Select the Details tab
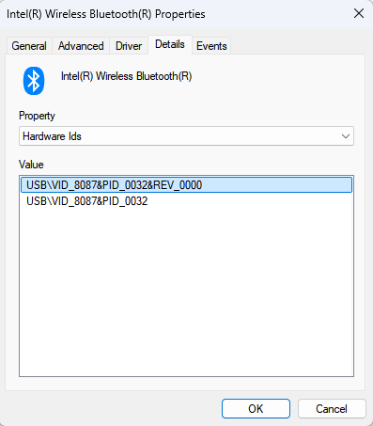Viewport: 373px width, 426px height. pos(170,44)
